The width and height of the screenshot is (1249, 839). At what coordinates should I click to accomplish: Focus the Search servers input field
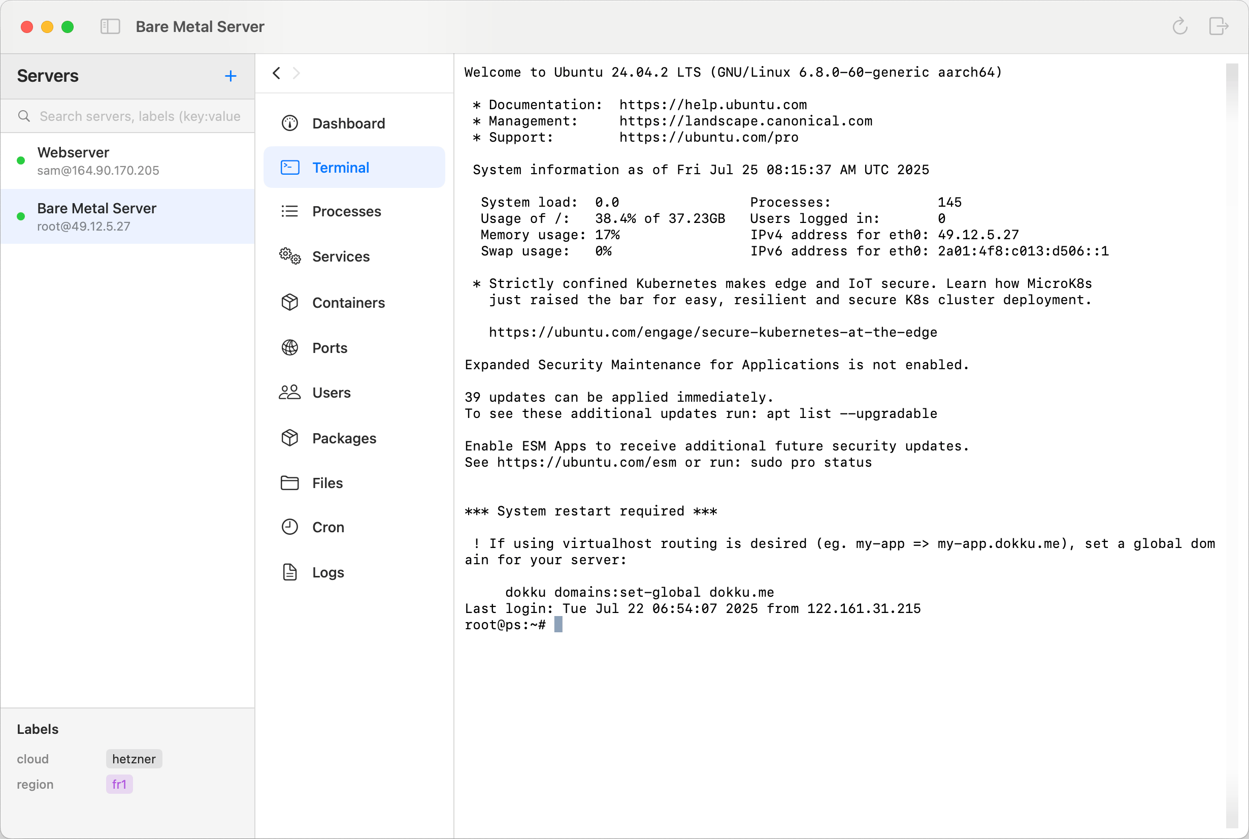tap(139, 116)
